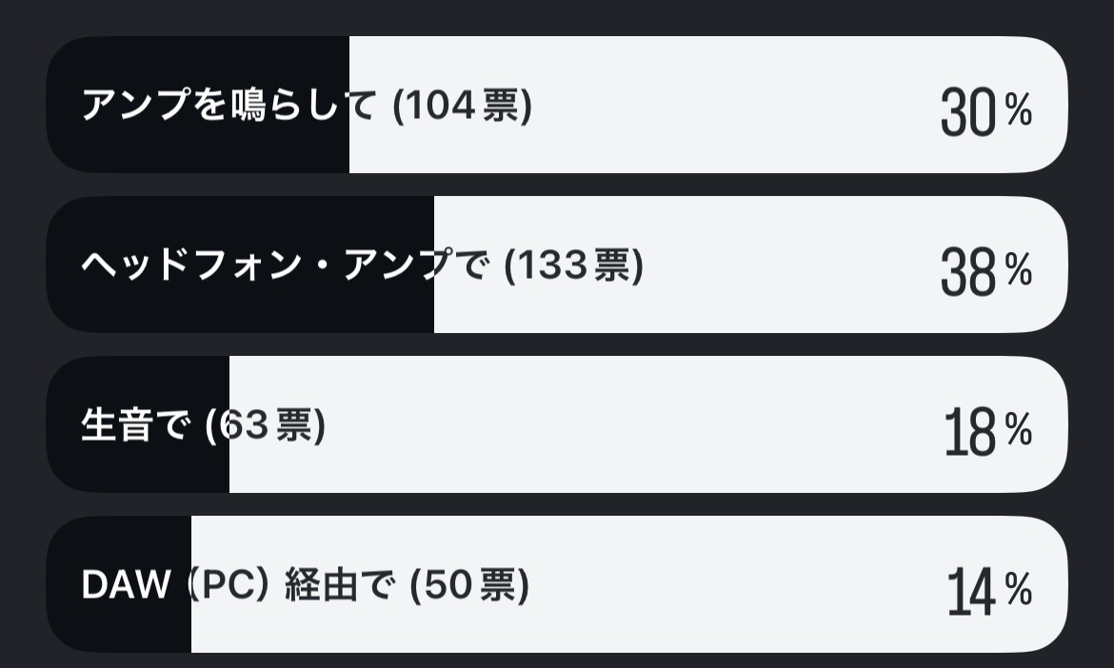Click the 14% result value
The height and width of the screenshot is (668, 1114).
[988, 592]
